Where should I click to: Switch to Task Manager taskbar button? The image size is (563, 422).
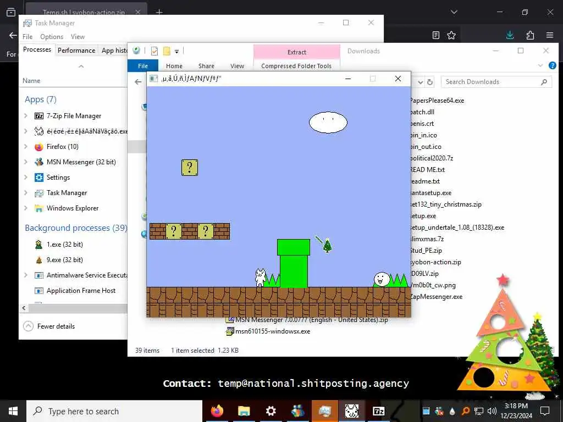(x=324, y=411)
